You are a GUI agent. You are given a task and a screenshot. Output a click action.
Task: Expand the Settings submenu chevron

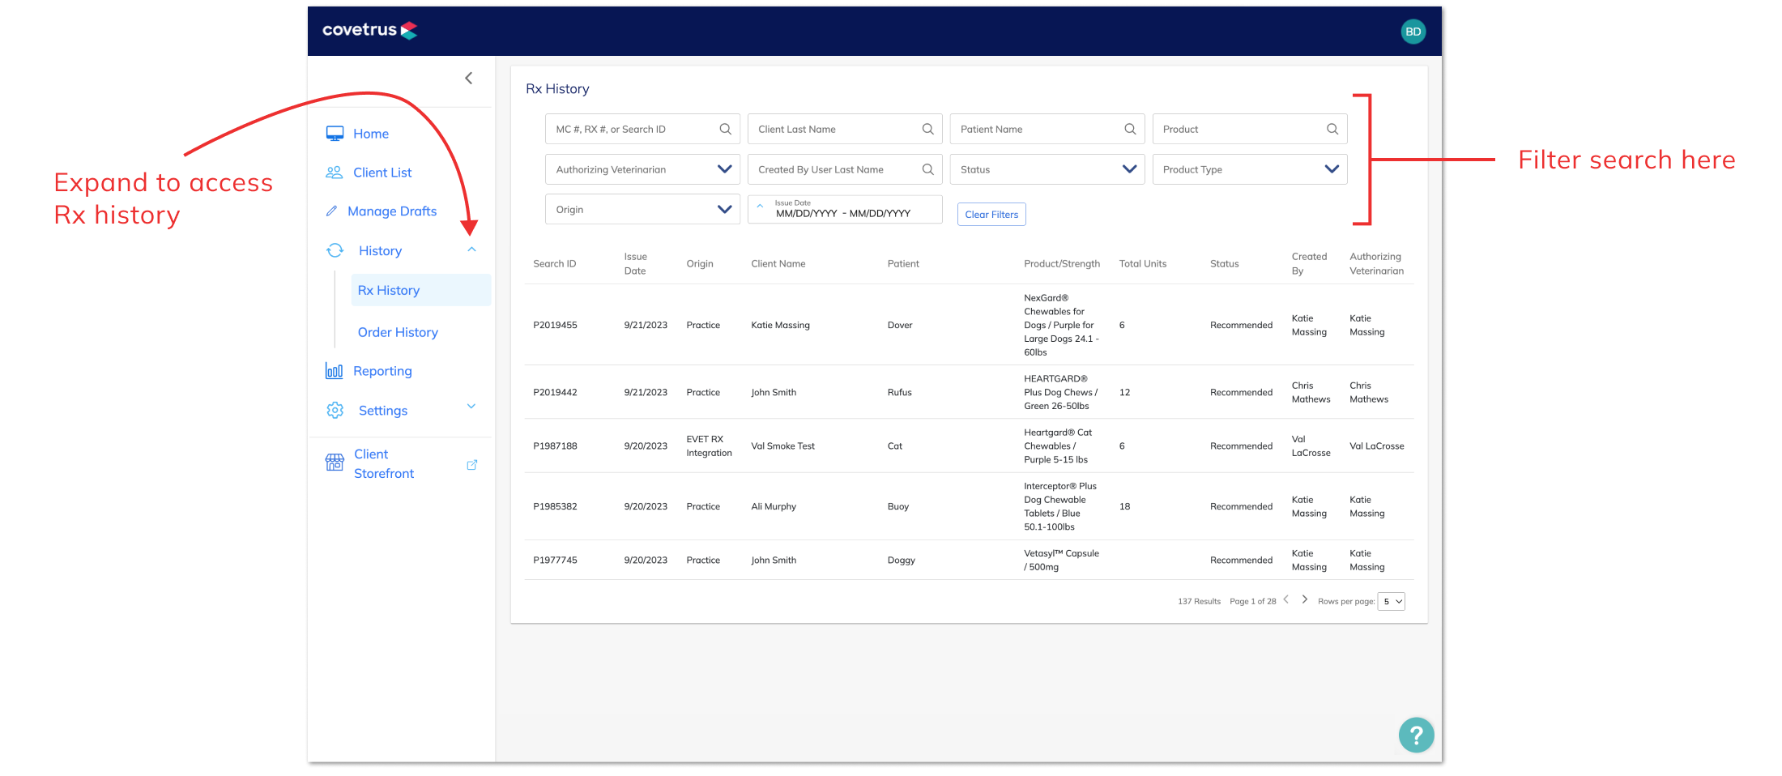point(471,407)
